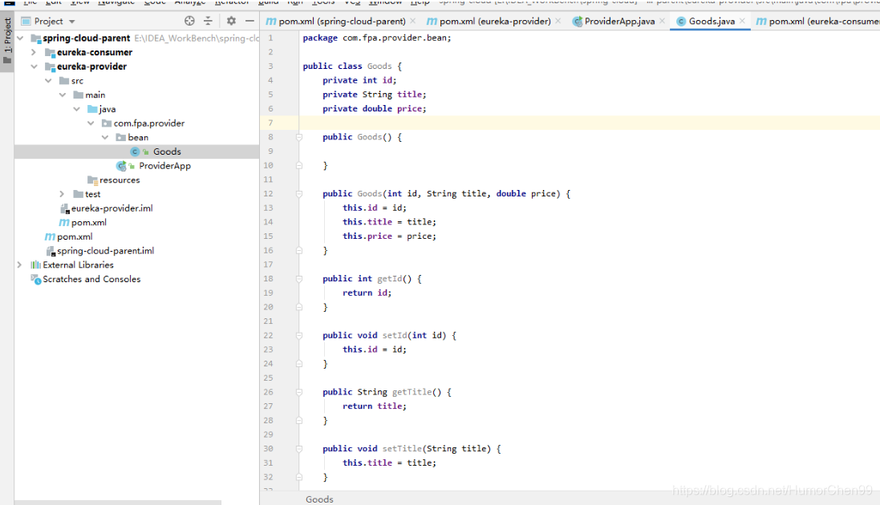Click line number 7 in gutter

coord(270,123)
